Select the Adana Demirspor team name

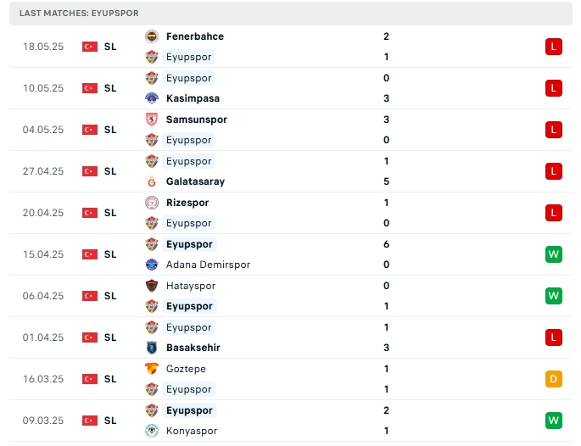click(208, 265)
